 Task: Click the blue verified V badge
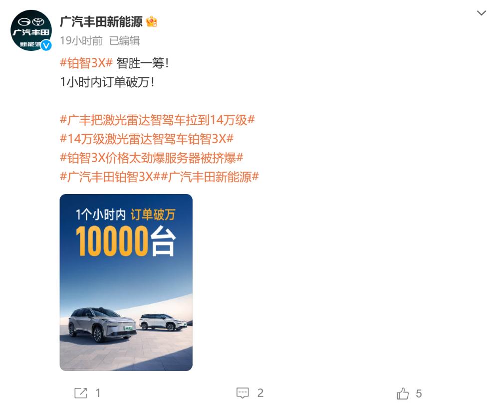46,45
